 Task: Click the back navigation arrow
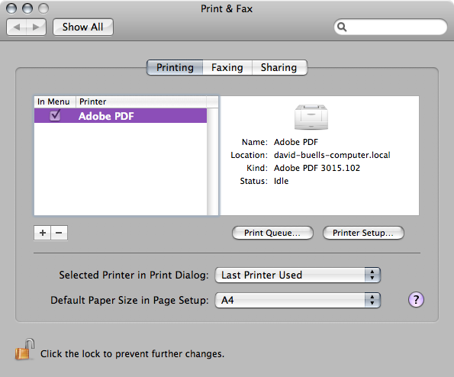tap(17, 27)
